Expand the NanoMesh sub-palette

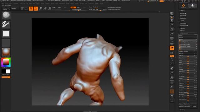(183, 18)
